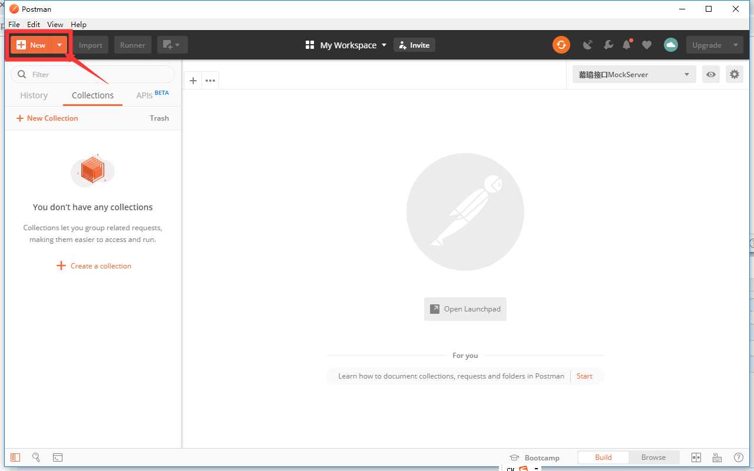Open the Help menu

pyautogui.click(x=78, y=25)
